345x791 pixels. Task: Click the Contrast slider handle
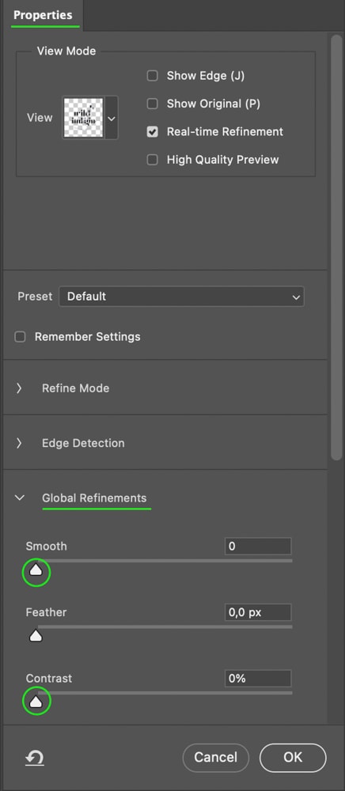tap(36, 701)
